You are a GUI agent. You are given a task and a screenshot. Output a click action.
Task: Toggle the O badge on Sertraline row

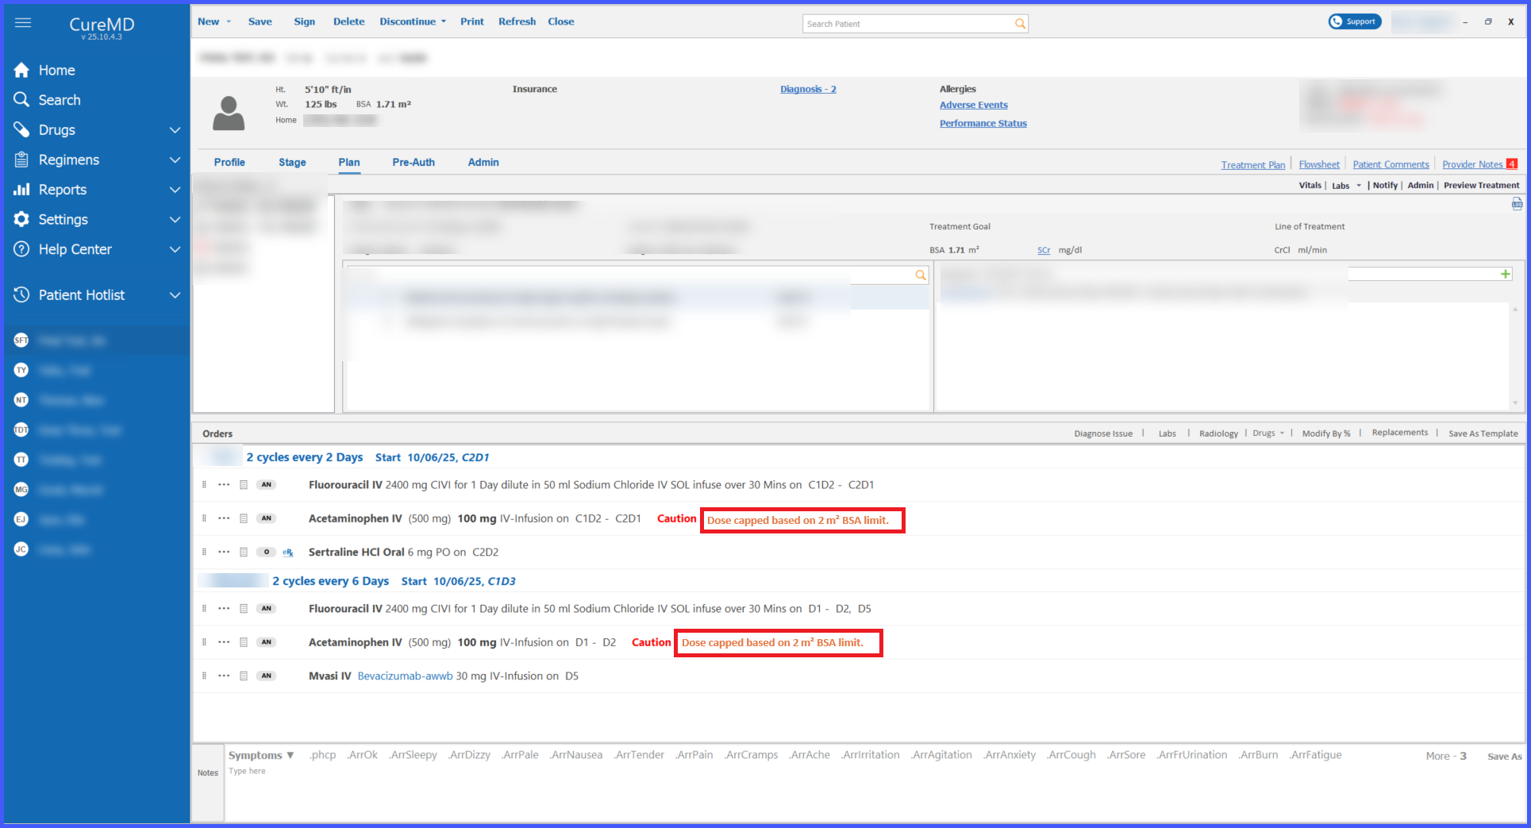click(267, 553)
